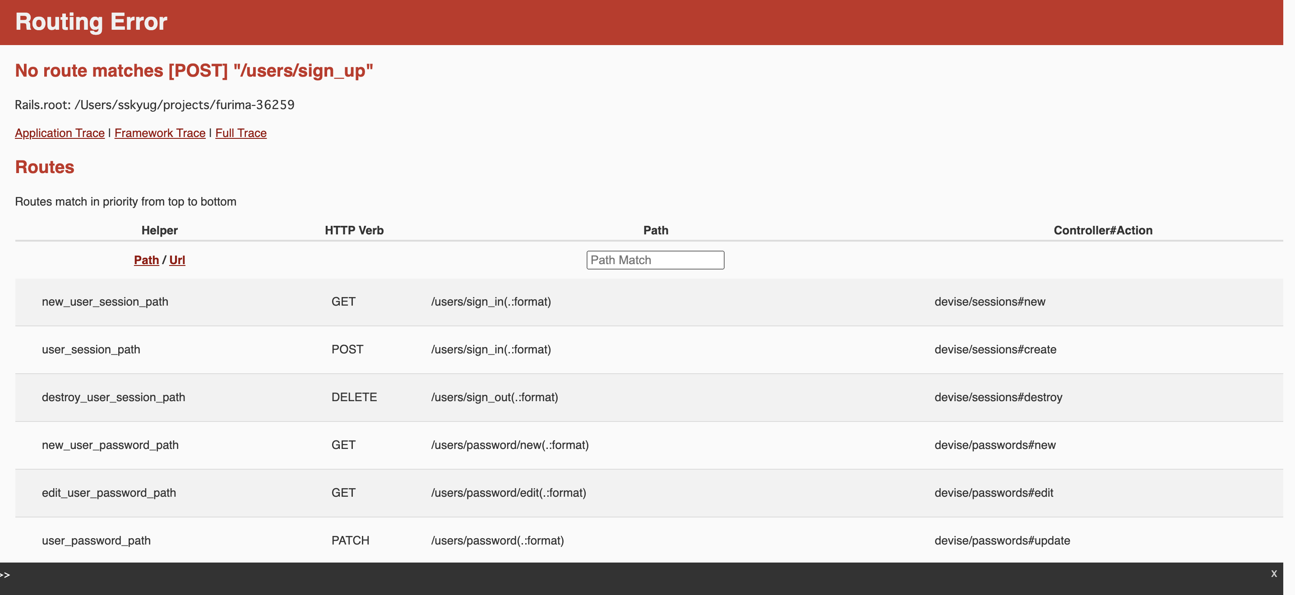Close the web console with X
Image resolution: width=1295 pixels, height=595 pixels.
[x=1273, y=573]
